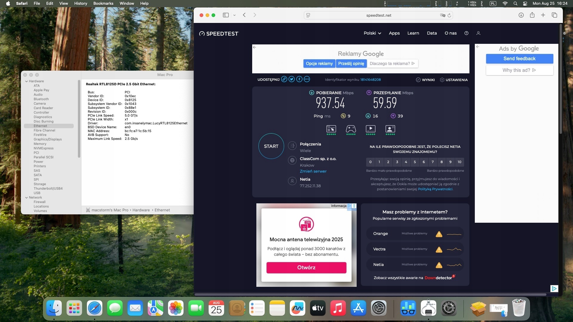Select rating 5 in recommendation scale
This screenshot has height=322, width=573.
coord(415,162)
